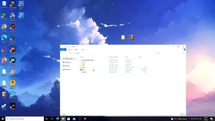The image size is (215, 121).
Task: Open the Quick Access Toolbar customize dropdown
Action: pyautogui.click(x=70, y=46)
